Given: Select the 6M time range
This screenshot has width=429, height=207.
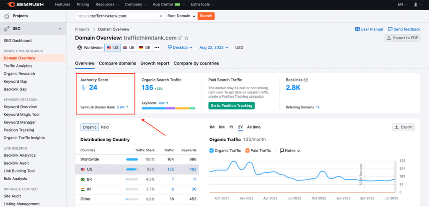Looking at the screenshot, I should pos(222,127).
